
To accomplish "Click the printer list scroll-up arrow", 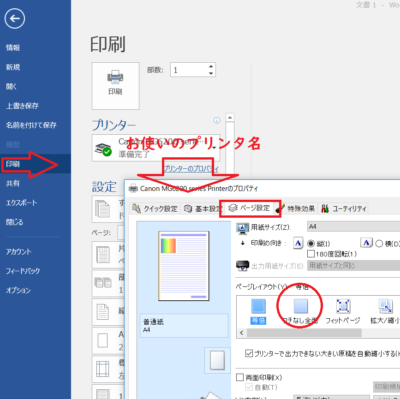I will (230, 117).
